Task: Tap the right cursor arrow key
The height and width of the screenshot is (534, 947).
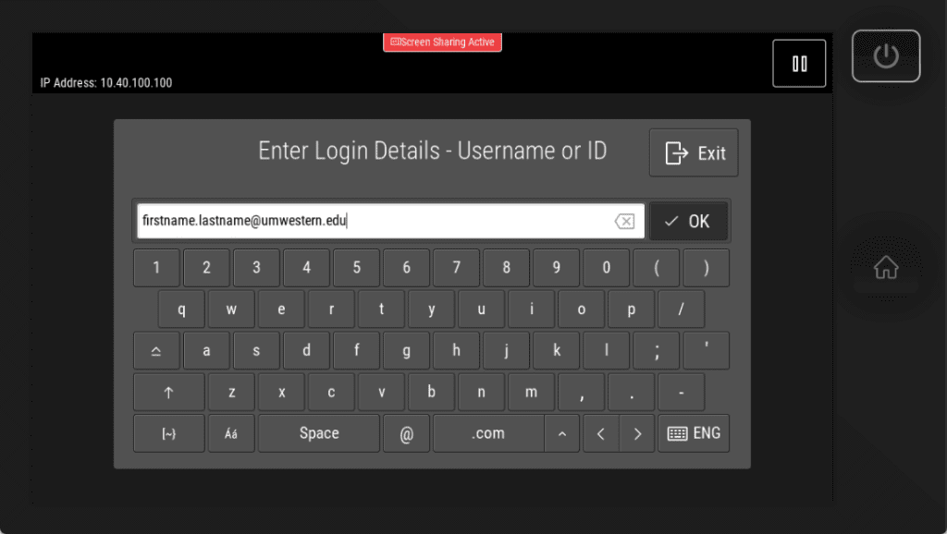Action: pos(638,432)
